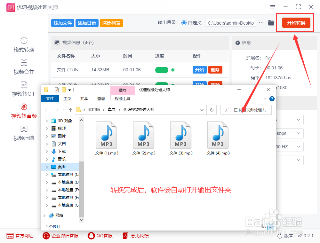Click Explorer forward navigation arrow
This screenshot has height=243, width=320.
57,110
